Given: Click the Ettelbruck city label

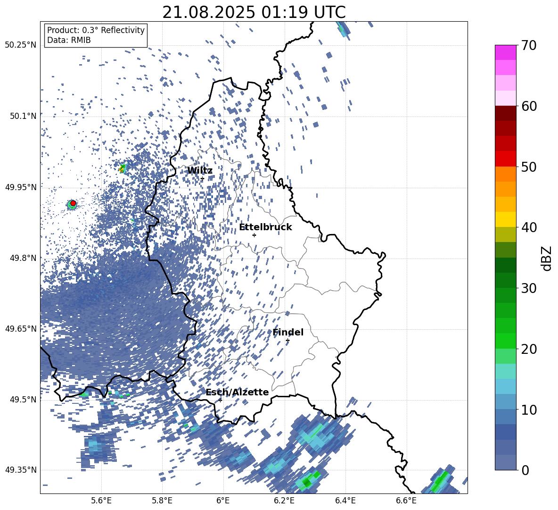Looking at the screenshot, I should (265, 227).
